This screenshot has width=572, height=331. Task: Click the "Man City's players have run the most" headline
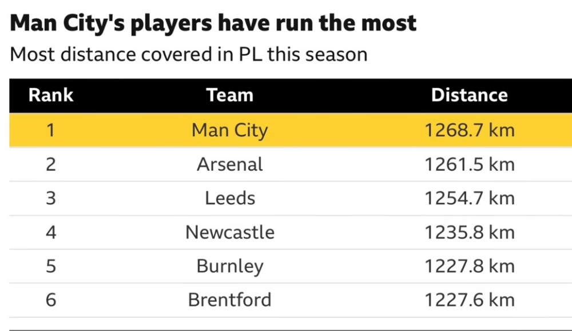tap(213, 23)
